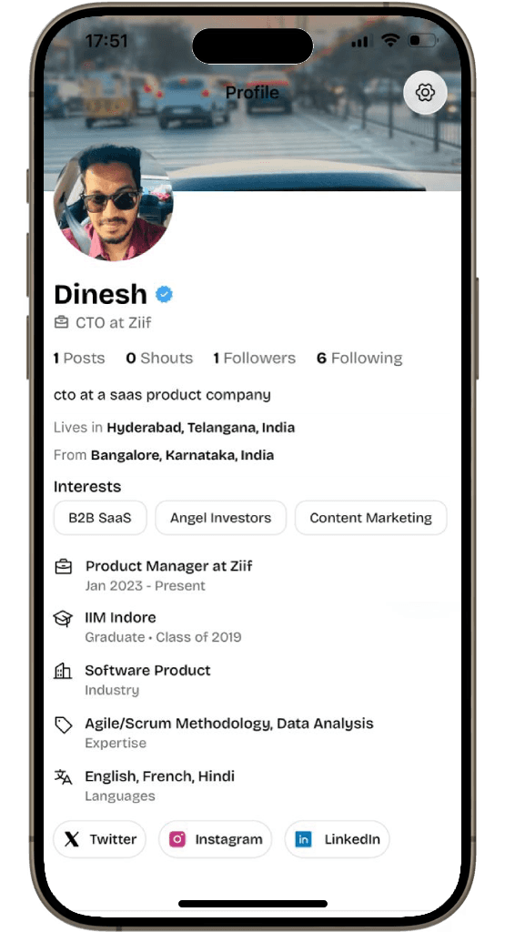
Task: Select the Content Marketing interest chip
Action: coord(370,518)
